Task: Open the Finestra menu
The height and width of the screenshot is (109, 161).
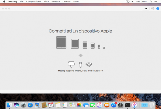Action: click(x=56, y=2)
